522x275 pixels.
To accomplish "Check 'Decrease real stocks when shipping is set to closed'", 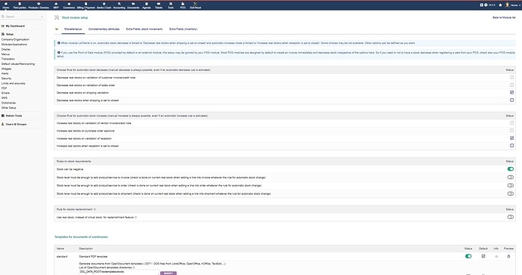I will tap(511, 100).
